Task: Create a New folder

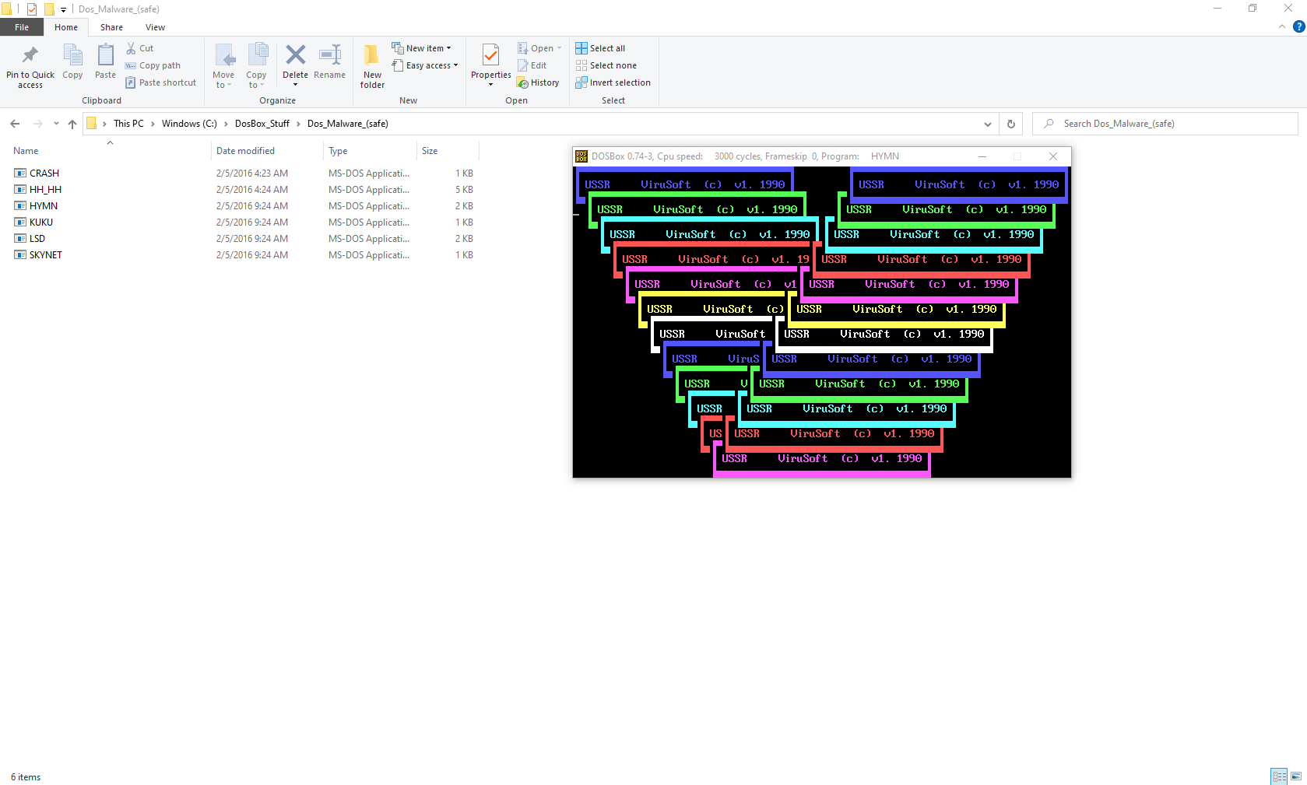Action: [372, 65]
